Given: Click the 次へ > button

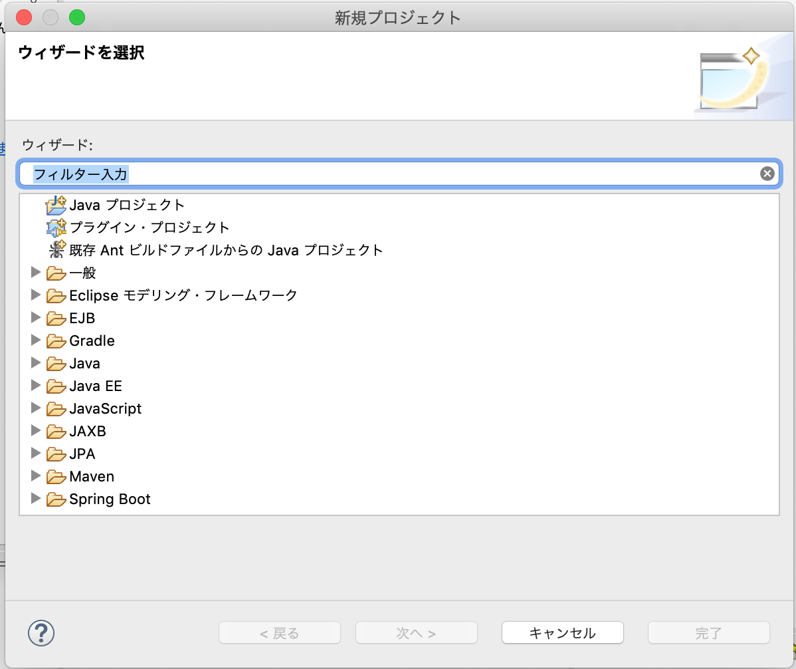Looking at the screenshot, I should point(417,633).
